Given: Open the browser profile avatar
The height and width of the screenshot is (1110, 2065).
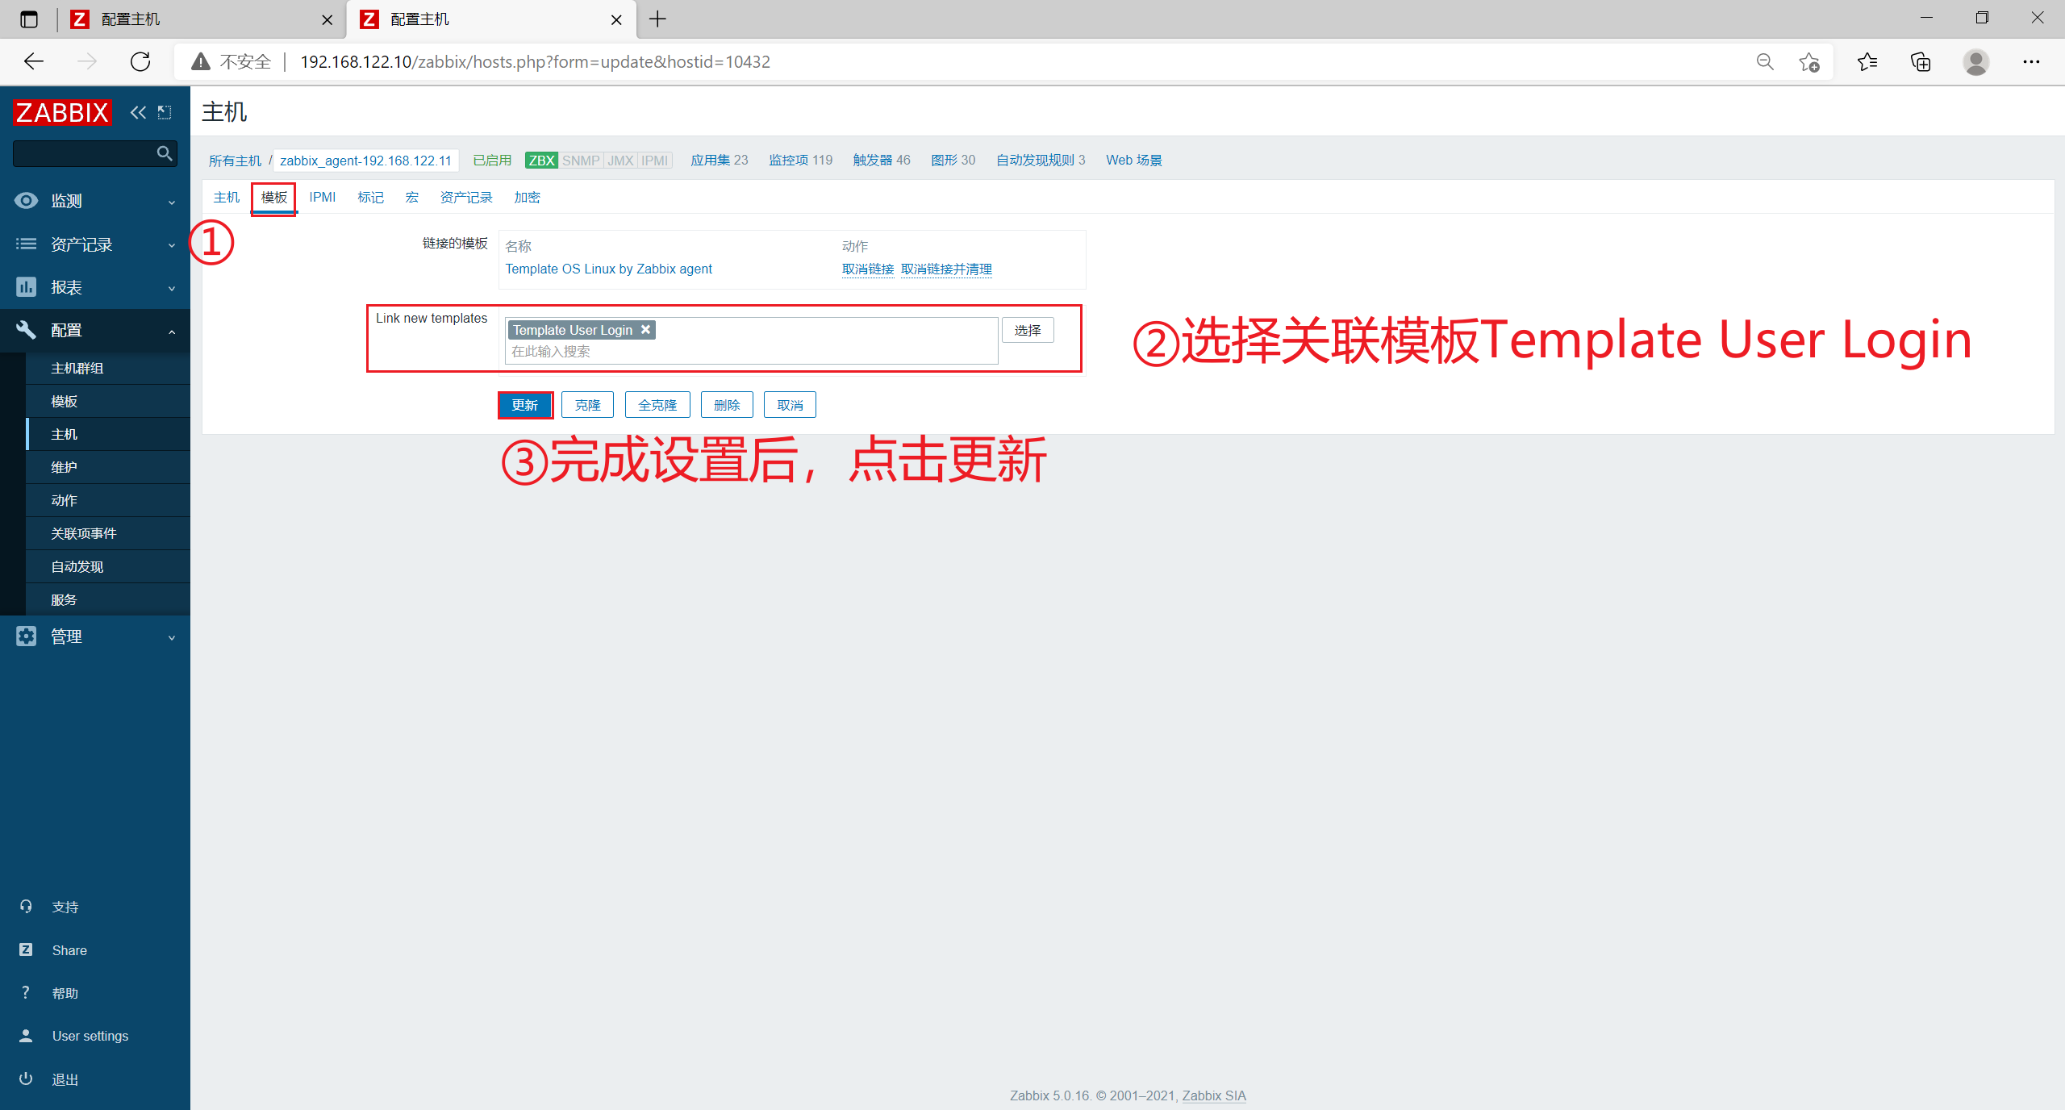Looking at the screenshot, I should [1975, 61].
